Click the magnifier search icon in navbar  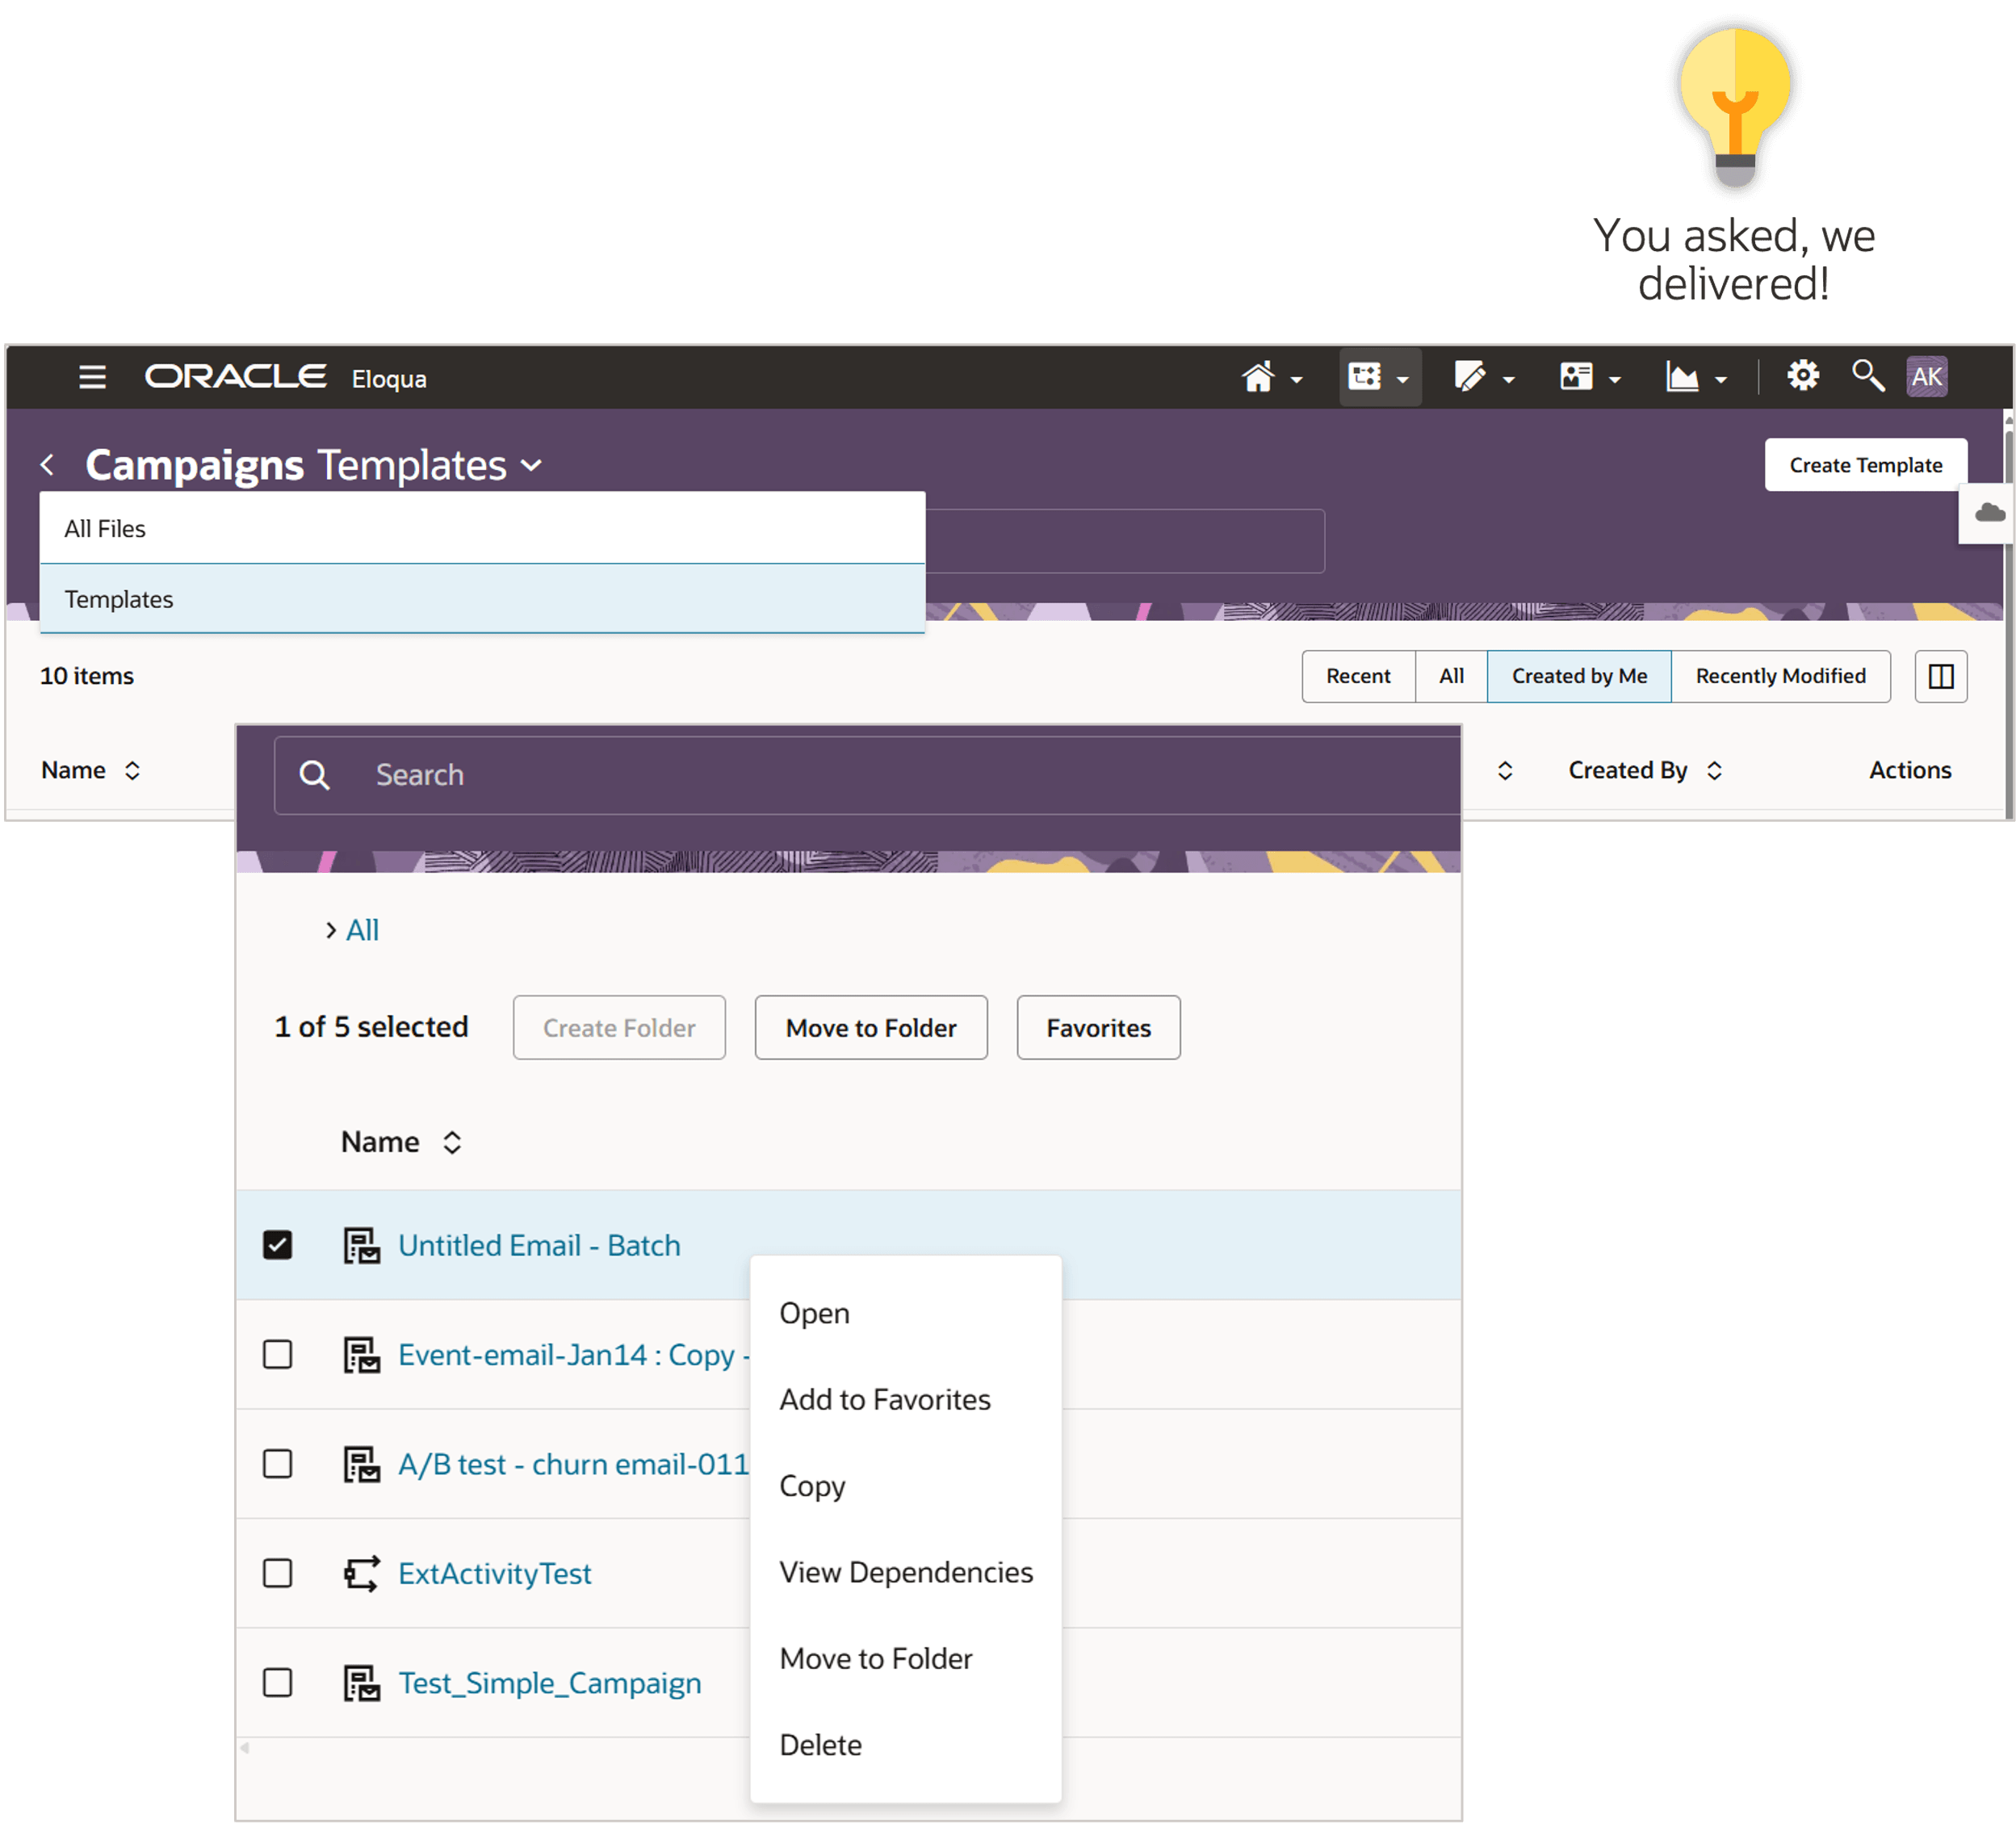(x=1867, y=376)
